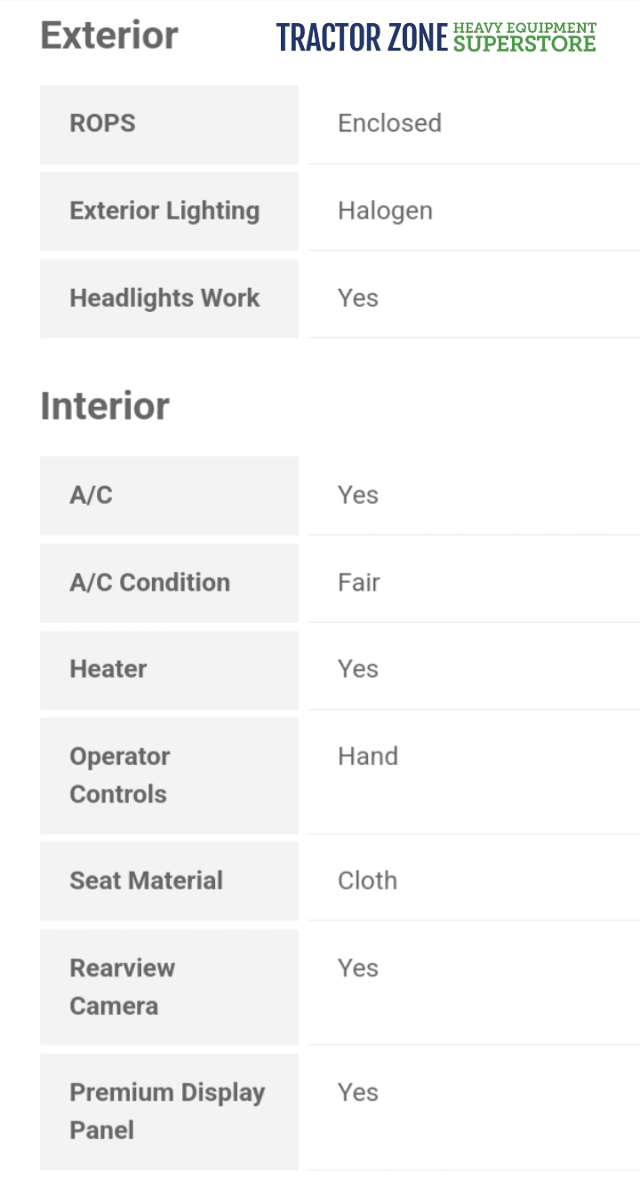Click the Heavy Equipment Superstore tagline
This screenshot has width=640, height=1196.
coord(524,37)
